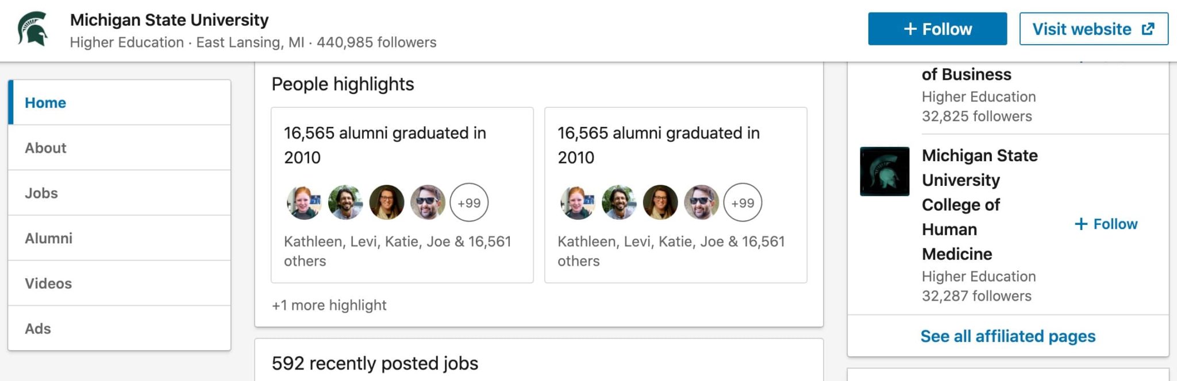Image resolution: width=1177 pixels, height=381 pixels.
Task: Open Kathleen's avatar in the first highlight card
Action: click(x=304, y=203)
